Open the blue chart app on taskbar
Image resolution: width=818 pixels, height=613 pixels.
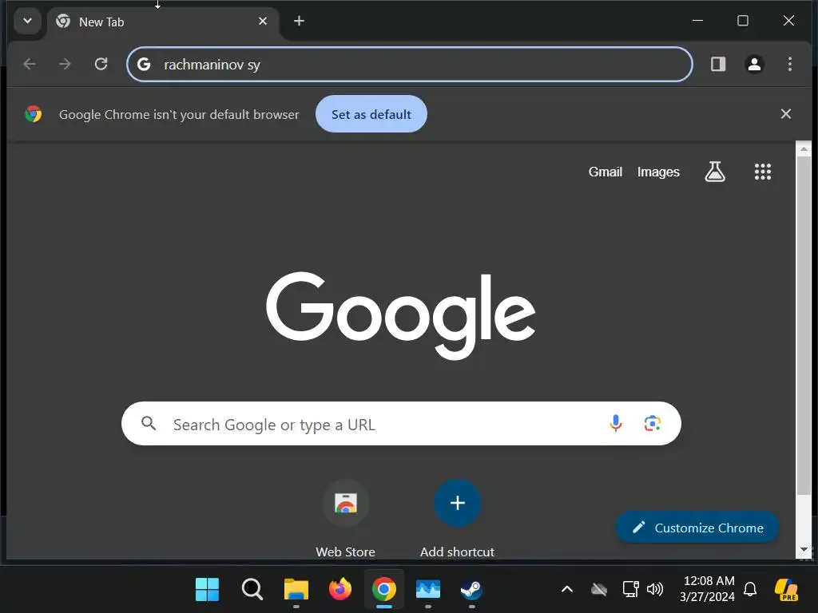428,589
